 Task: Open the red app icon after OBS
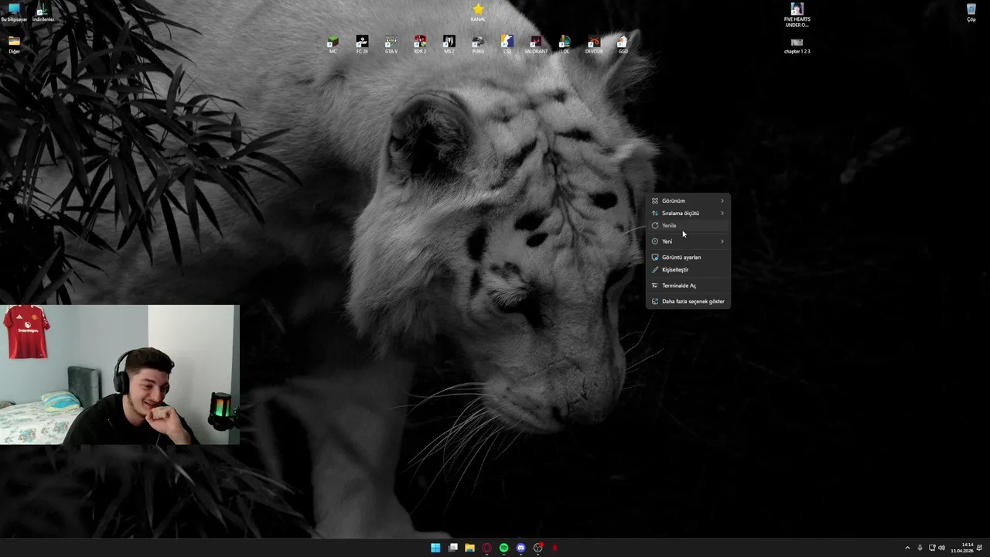pyautogui.click(x=555, y=548)
